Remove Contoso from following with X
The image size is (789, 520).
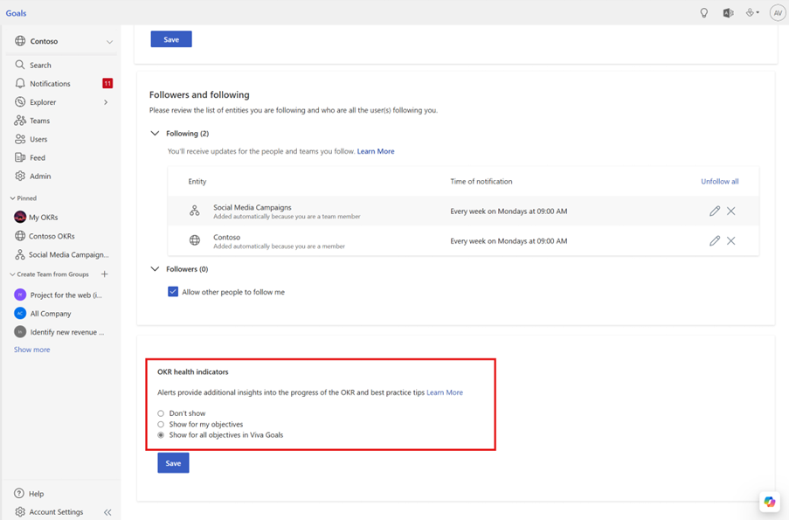[x=731, y=240]
